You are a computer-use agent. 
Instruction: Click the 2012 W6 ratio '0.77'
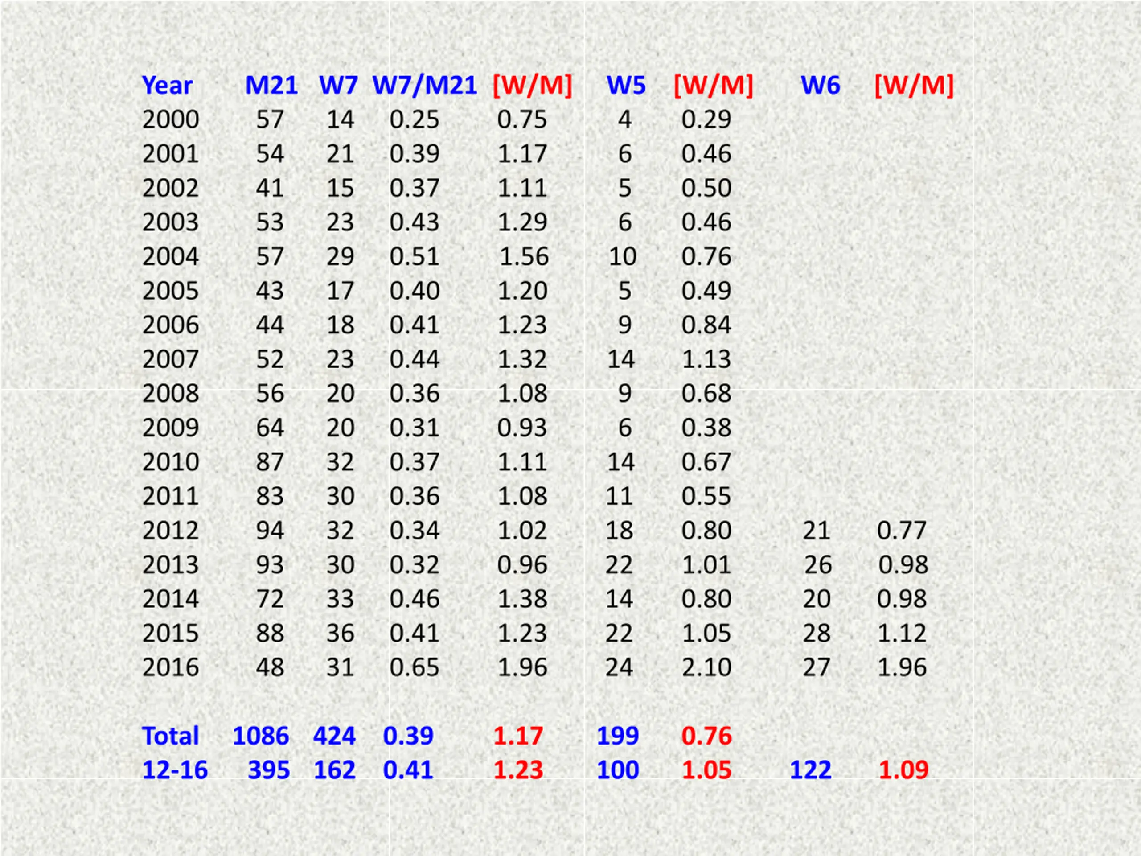click(902, 531)
